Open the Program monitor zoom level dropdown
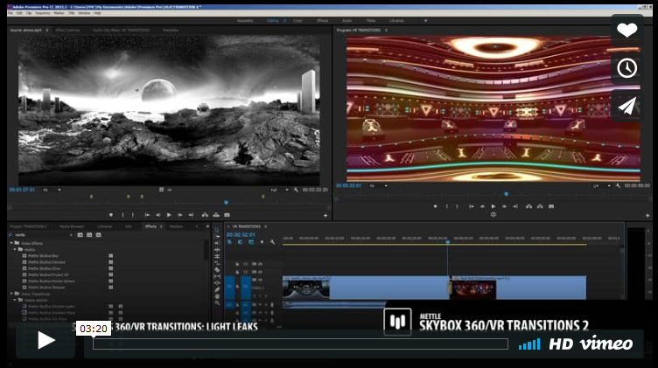The width and height of the screenshot is (658, 368). (379, 185)
